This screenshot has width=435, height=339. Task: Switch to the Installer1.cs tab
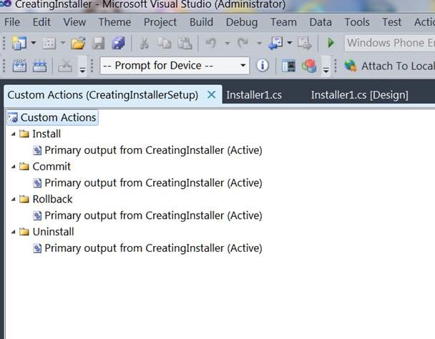255,94
